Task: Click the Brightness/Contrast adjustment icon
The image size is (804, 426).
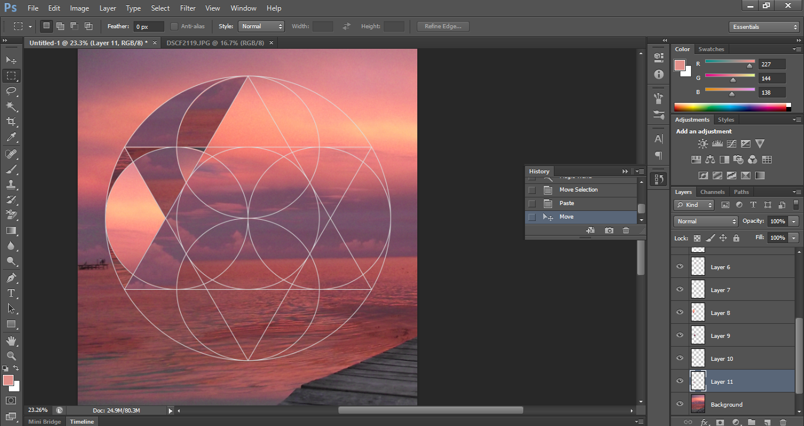Action: tap(703, 143)
